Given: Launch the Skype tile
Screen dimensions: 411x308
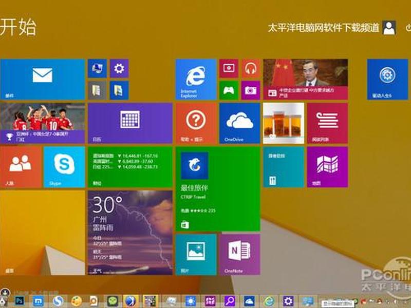Looking at the screenshot, I should 64,167.
